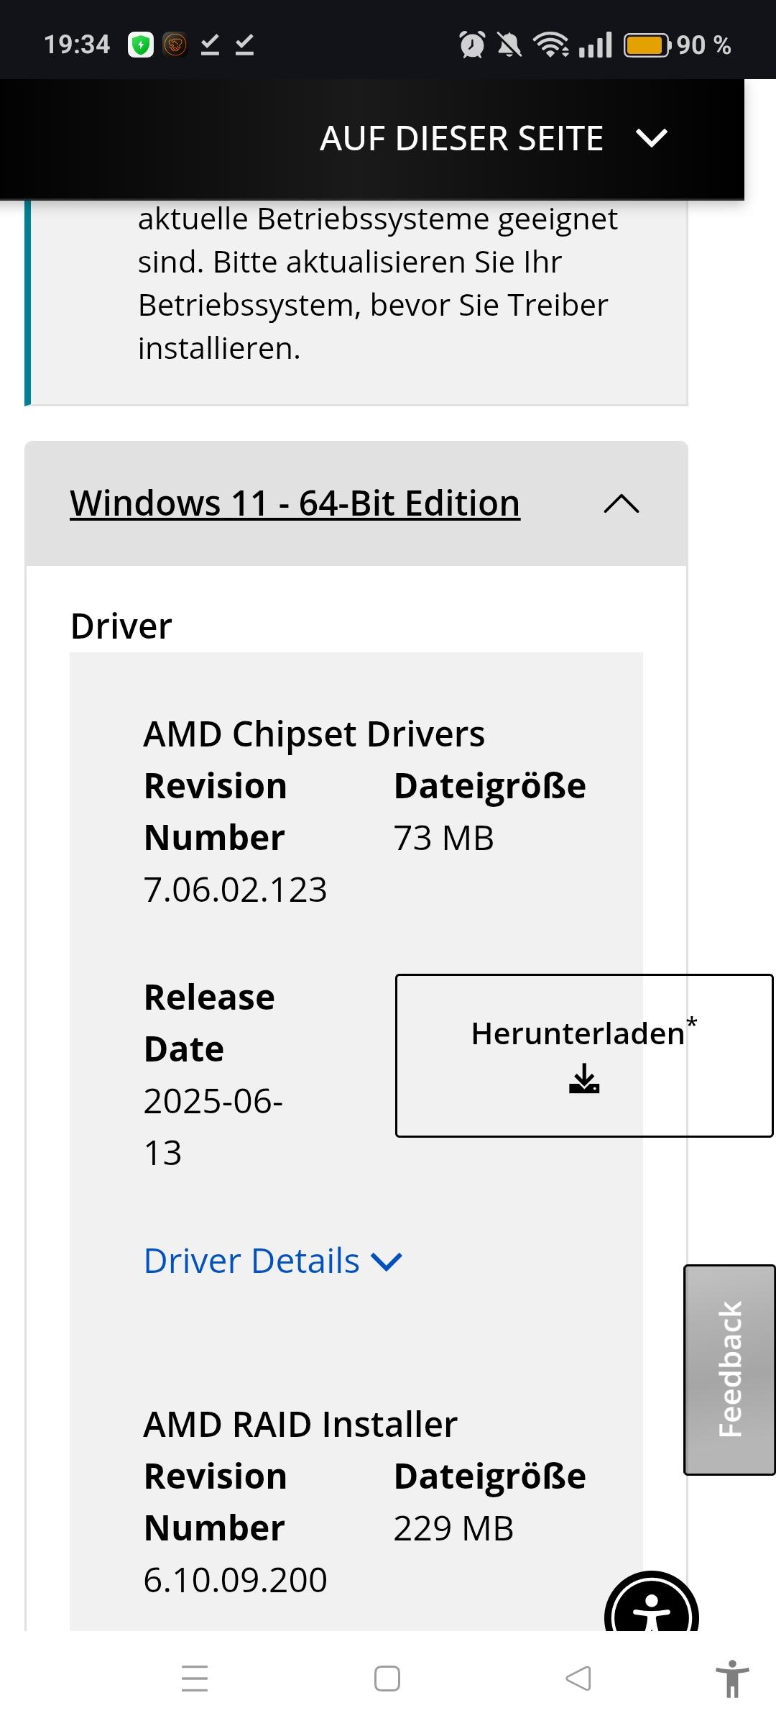The height and width of the screenshot is (1726, 776).
Task: Click Windows 11 - 64-Bit Edition link
Action: (x=295, y=503)
